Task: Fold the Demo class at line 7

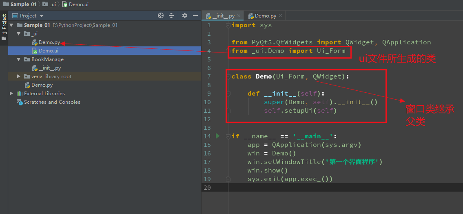Action: [228, 76]
